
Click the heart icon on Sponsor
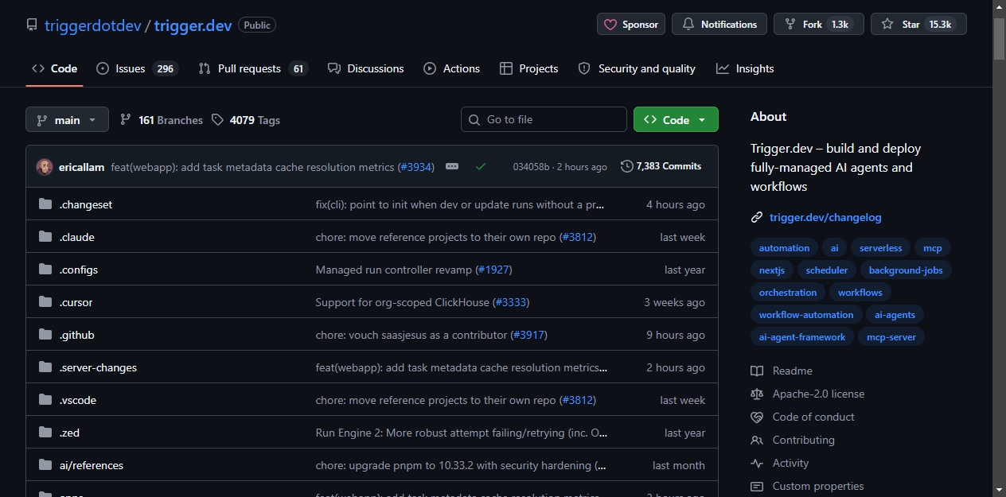(610, 25)
